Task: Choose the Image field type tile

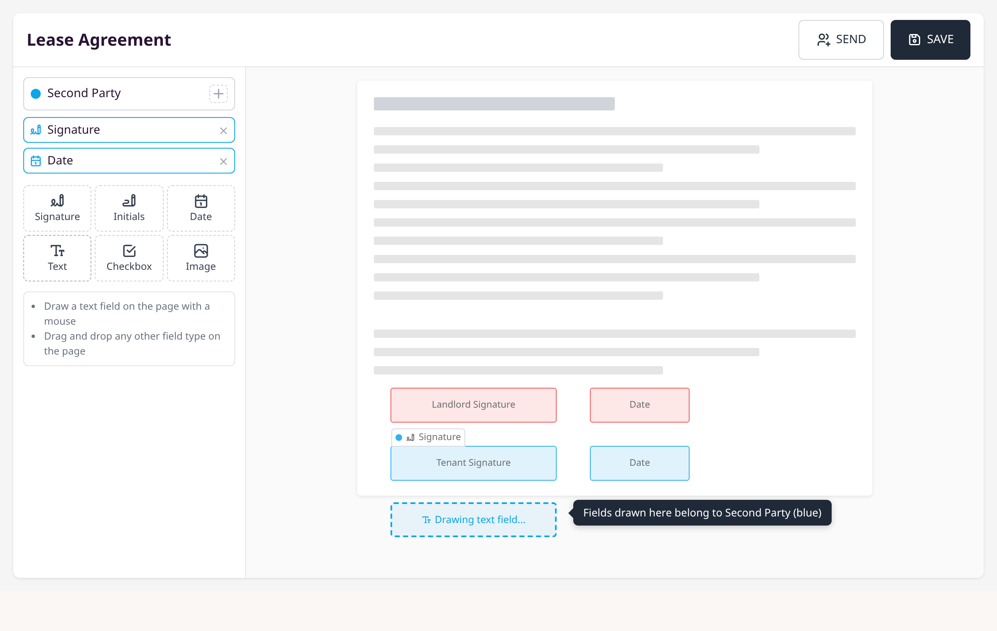Action: pyautogui.click(x=201, y=258)
